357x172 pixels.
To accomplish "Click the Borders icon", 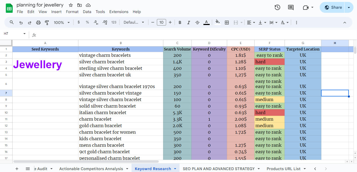I will [x=227, y=22].
